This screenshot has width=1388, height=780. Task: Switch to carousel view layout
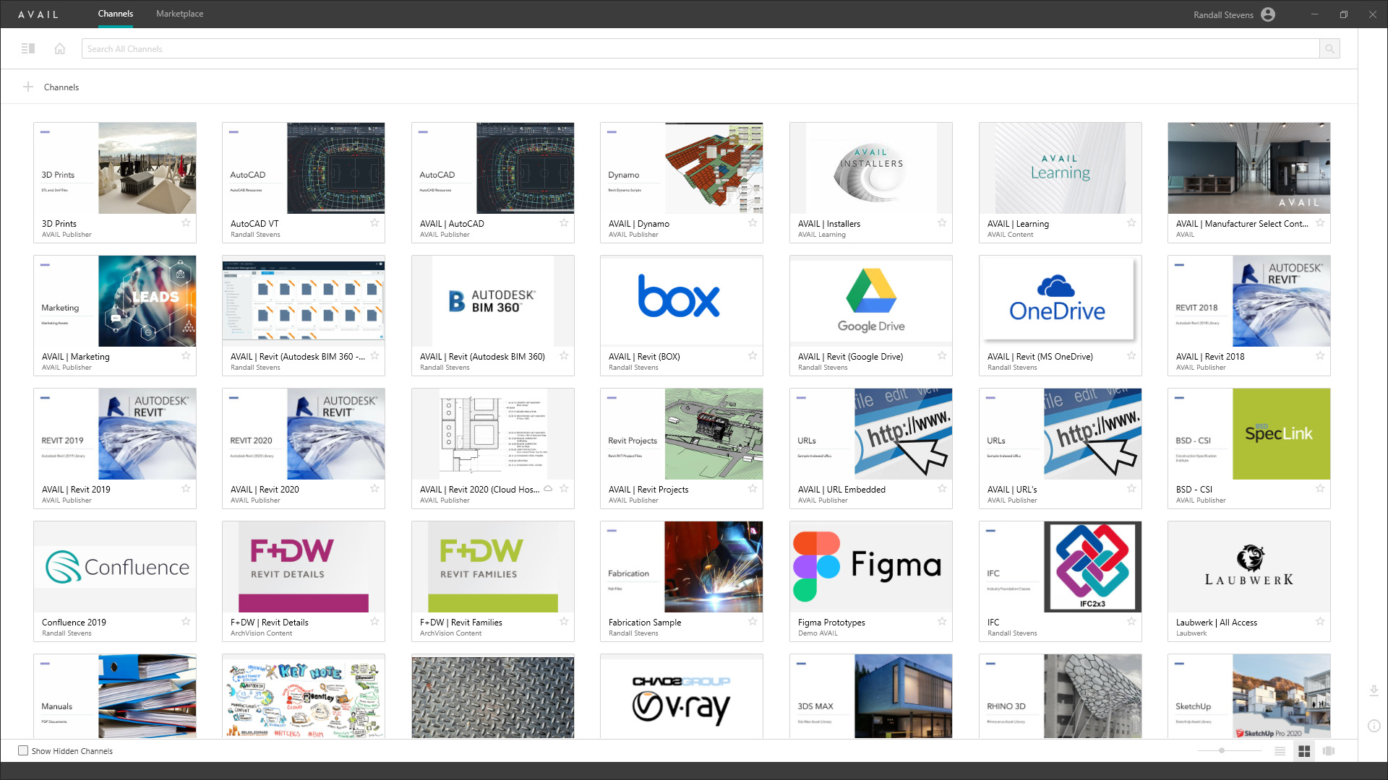point(1328,751)
